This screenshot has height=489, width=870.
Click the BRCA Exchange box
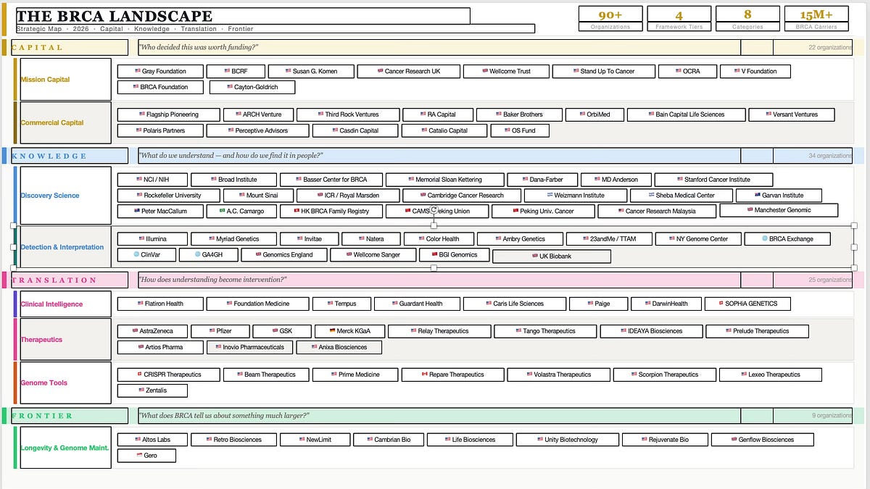787,239
